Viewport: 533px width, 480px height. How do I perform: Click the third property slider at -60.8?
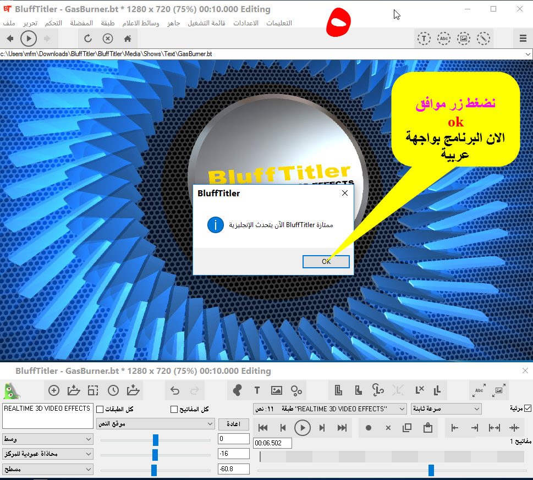click(x=154, y=470)
